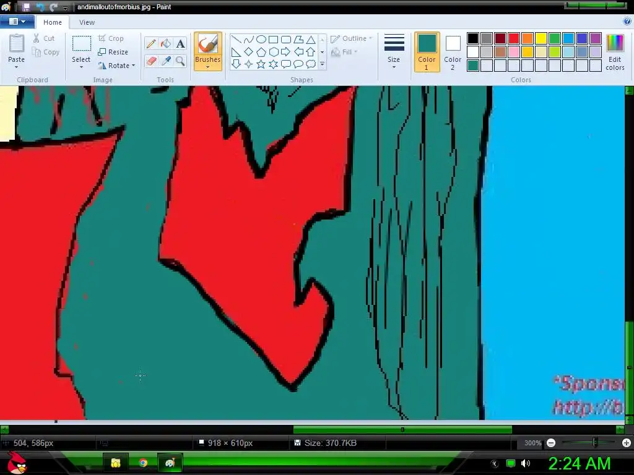
Task: Choose the Rounded rectangular callout shape
Action: coord(286,64)
